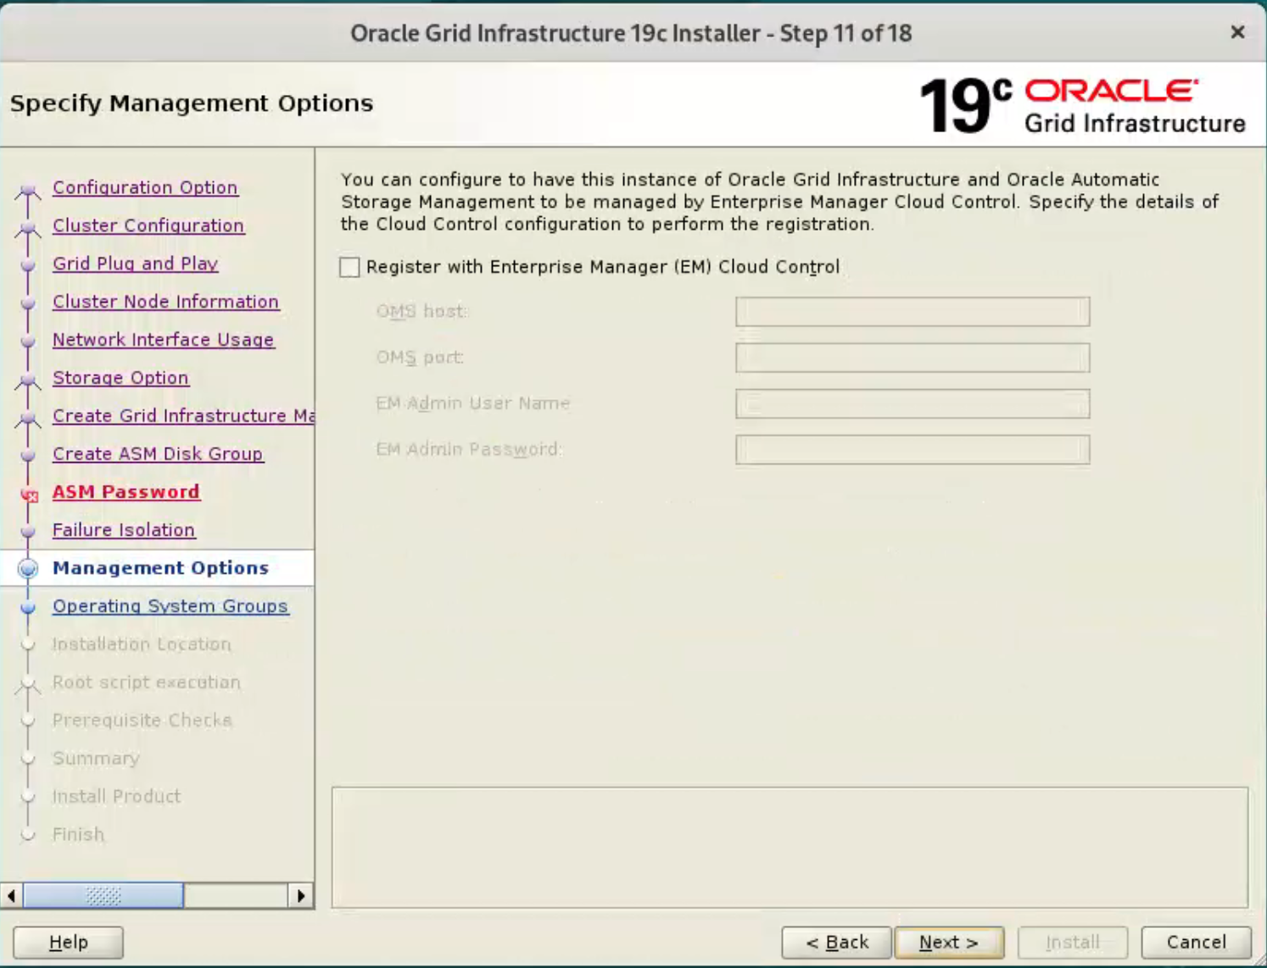Image resolution: width=1267 pixels, height=968 pixels.
Task: Click the Storage Option step bullet icon
Action: tap(28, 381)
